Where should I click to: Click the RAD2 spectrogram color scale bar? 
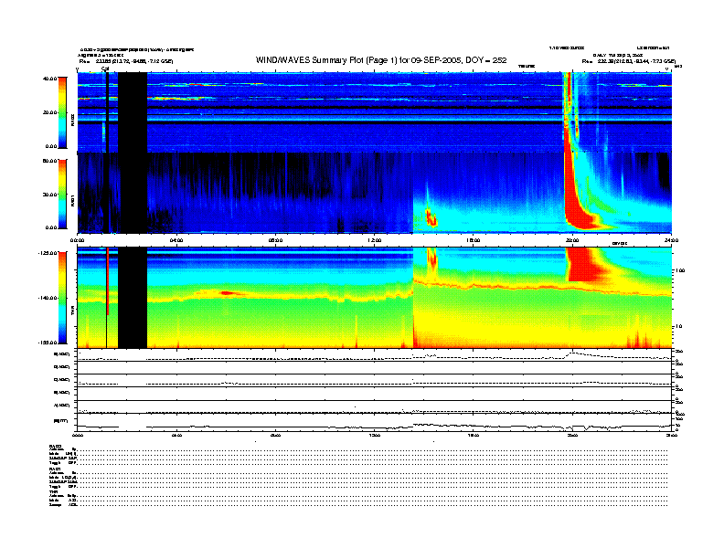click(63, 112)
